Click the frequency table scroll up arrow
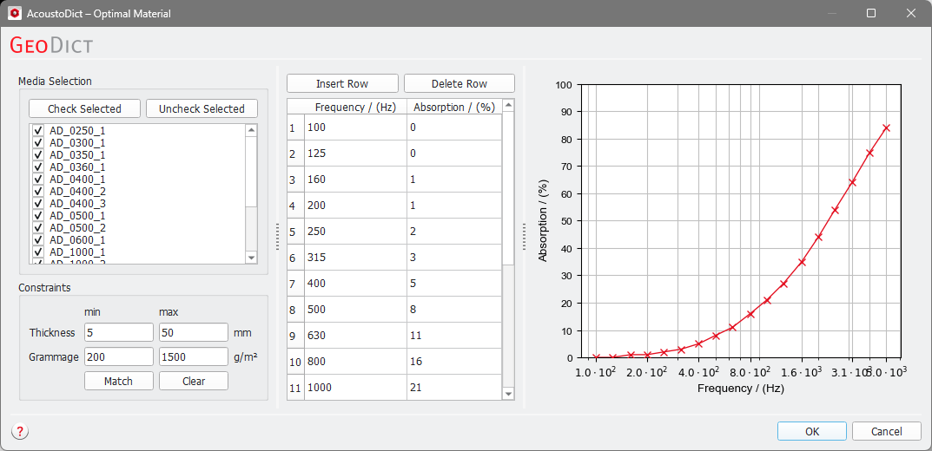The width and height of the screenshot is (932, 451). [x=508, y=107]
